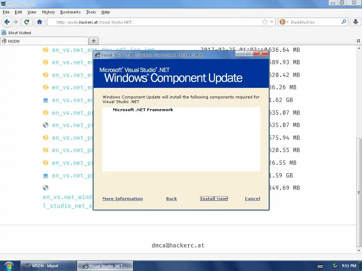The width and height of the screenshot is (362, 271).
Task: Click the on-screen keyboard tray icon
Action: pos(320,266)
